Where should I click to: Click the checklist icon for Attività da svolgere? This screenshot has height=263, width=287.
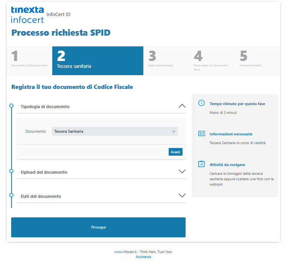pos(201,164)
